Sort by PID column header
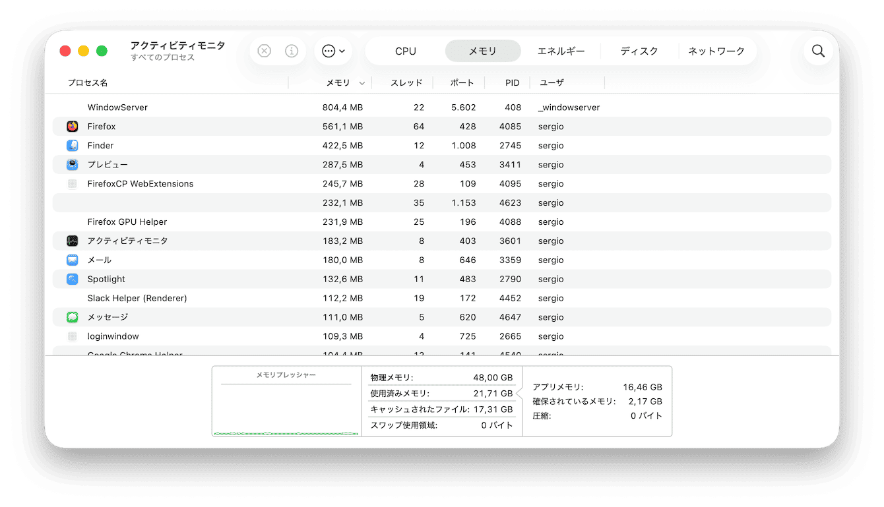Image resolution: width=884 pixels, height=507 pixels. tap(513, 83)
